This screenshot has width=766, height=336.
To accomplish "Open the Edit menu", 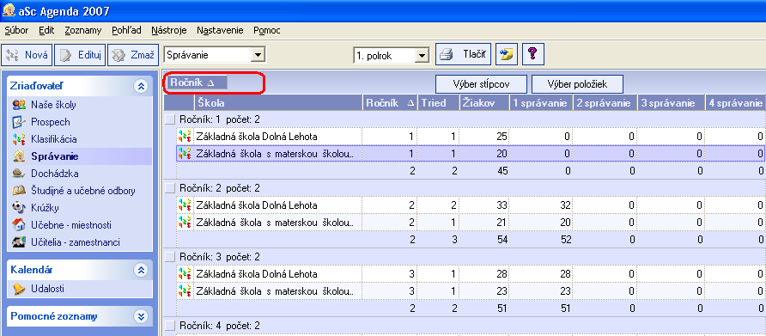I will click(x=46, y=30).
